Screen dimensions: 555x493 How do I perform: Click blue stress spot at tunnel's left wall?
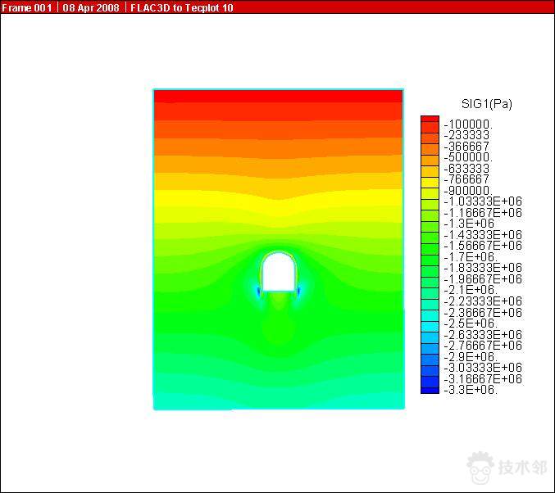point(258,290)
